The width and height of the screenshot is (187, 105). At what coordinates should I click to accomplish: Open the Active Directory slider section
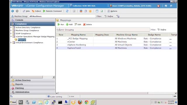tap(32, 80)
